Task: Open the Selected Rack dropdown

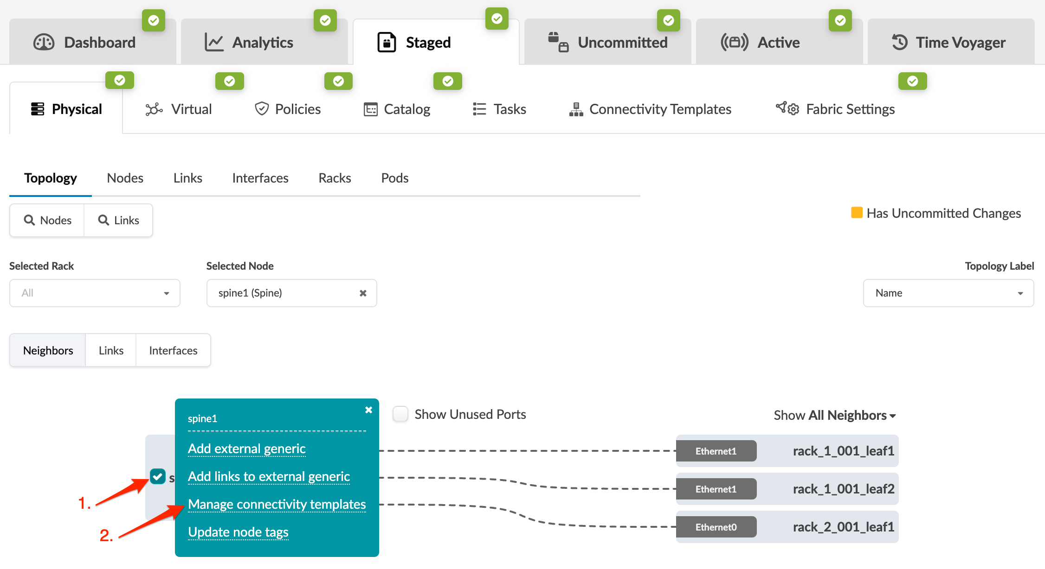Action: click(x=95, y=293)
